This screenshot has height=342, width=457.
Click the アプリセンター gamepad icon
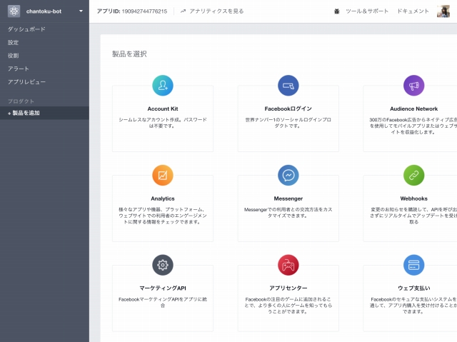pos(288,265)
